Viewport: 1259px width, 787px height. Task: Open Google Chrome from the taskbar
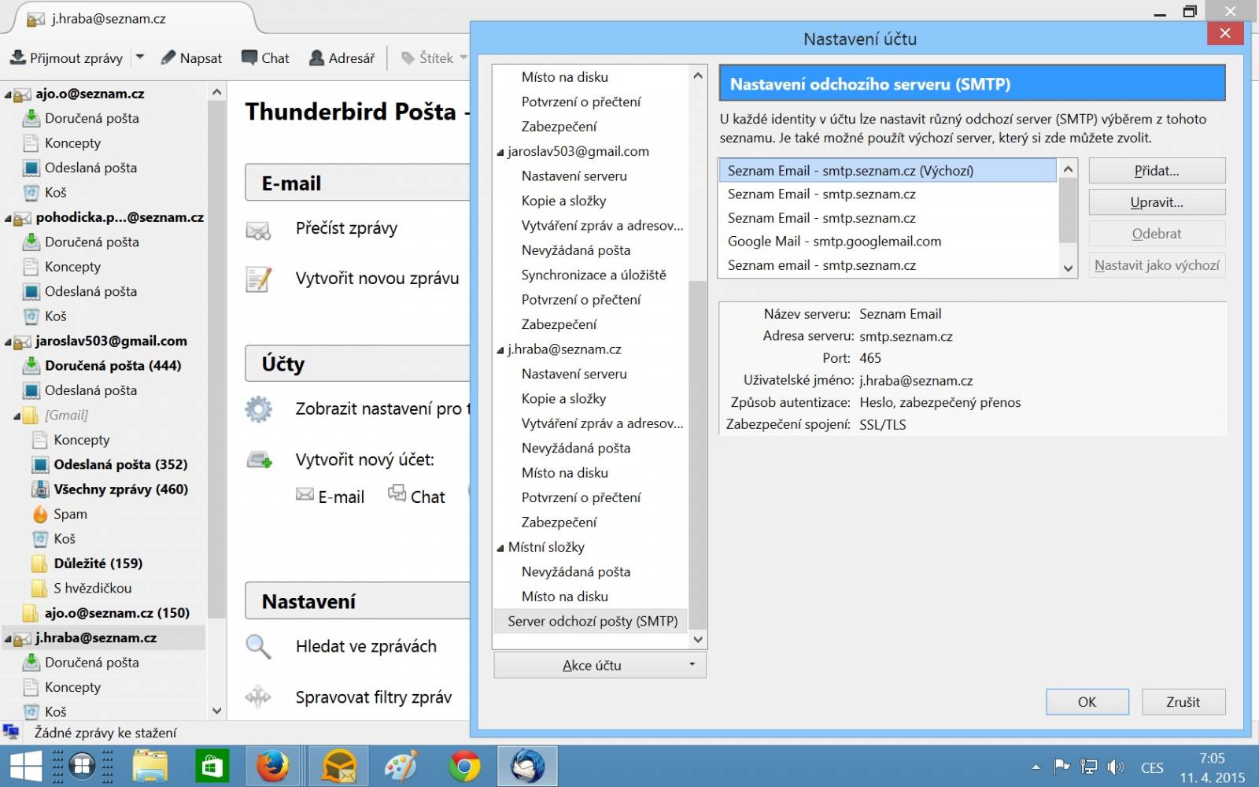point(464,766)
